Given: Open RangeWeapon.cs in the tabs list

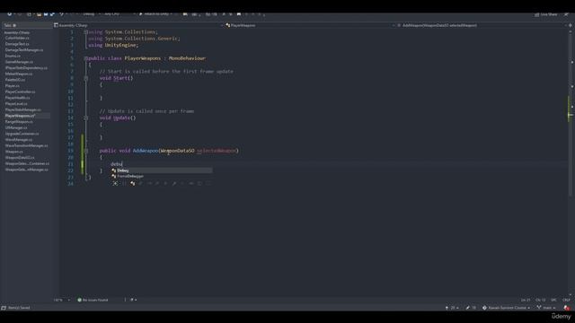Looking at the screenshot, I should click(19, 122).
